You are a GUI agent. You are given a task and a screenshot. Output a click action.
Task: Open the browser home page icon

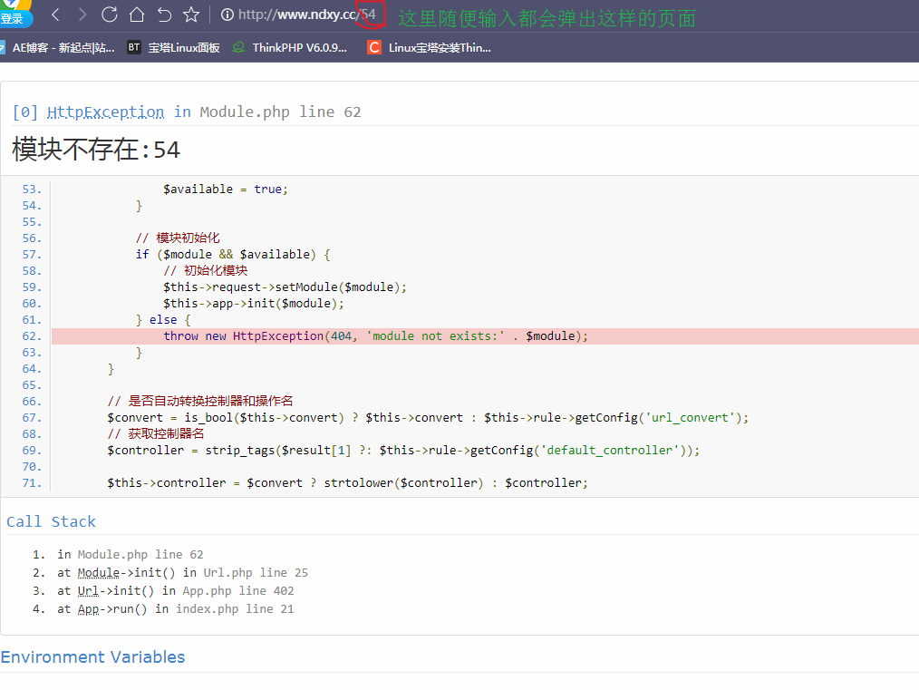click(x=137, y=15)
